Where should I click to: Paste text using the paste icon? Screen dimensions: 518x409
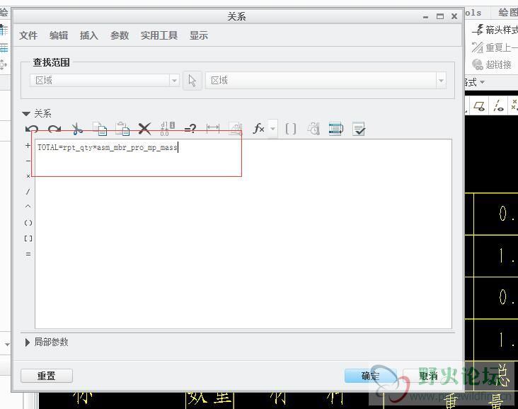122,129
